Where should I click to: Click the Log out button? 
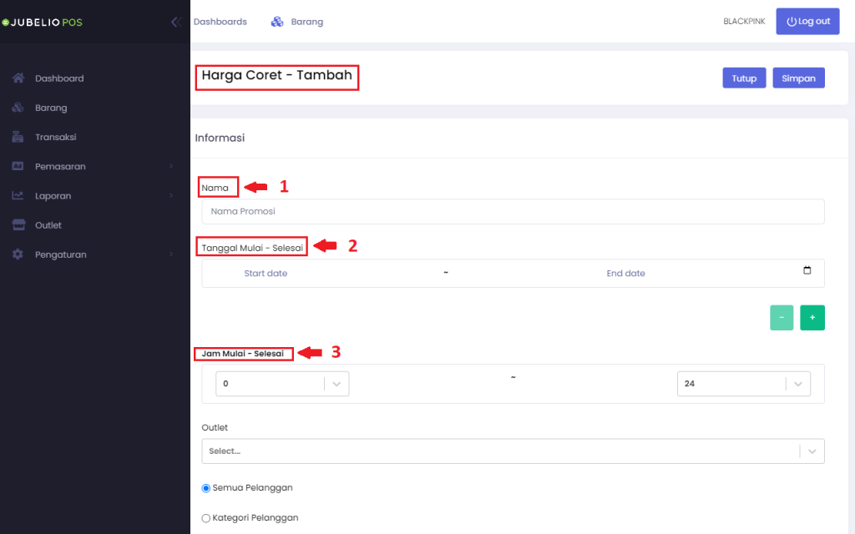(807, 21)
